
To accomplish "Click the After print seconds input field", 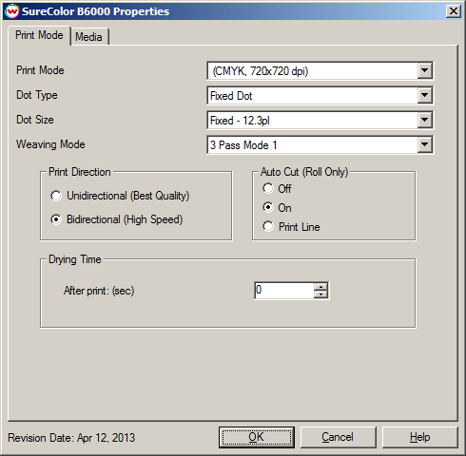I will pyautogui.click(x=284, y=291).
